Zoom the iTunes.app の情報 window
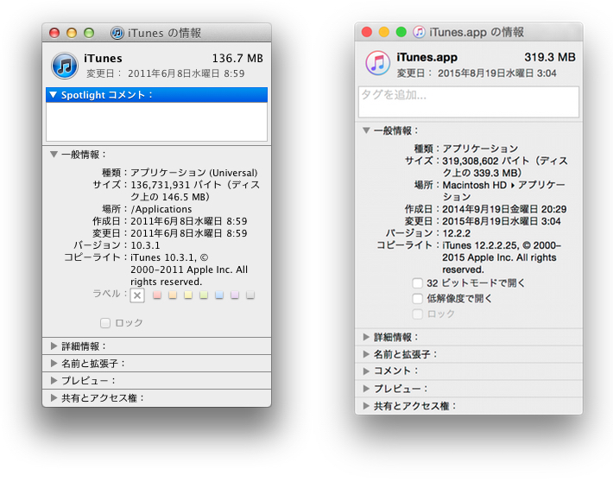The height and width of the screenshot is (482, 613). coord(401,32)
